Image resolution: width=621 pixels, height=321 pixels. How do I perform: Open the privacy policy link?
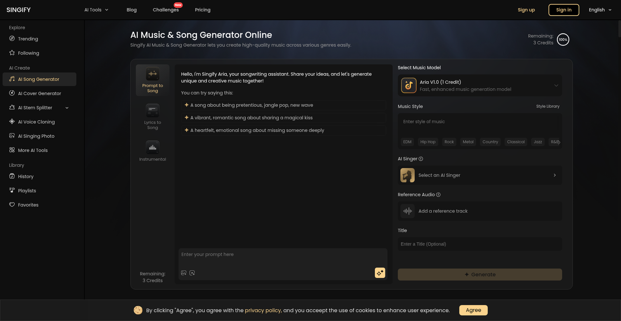point(263,311)
